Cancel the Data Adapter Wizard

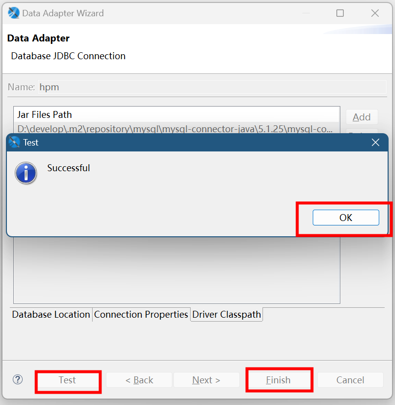coord(350,380)
